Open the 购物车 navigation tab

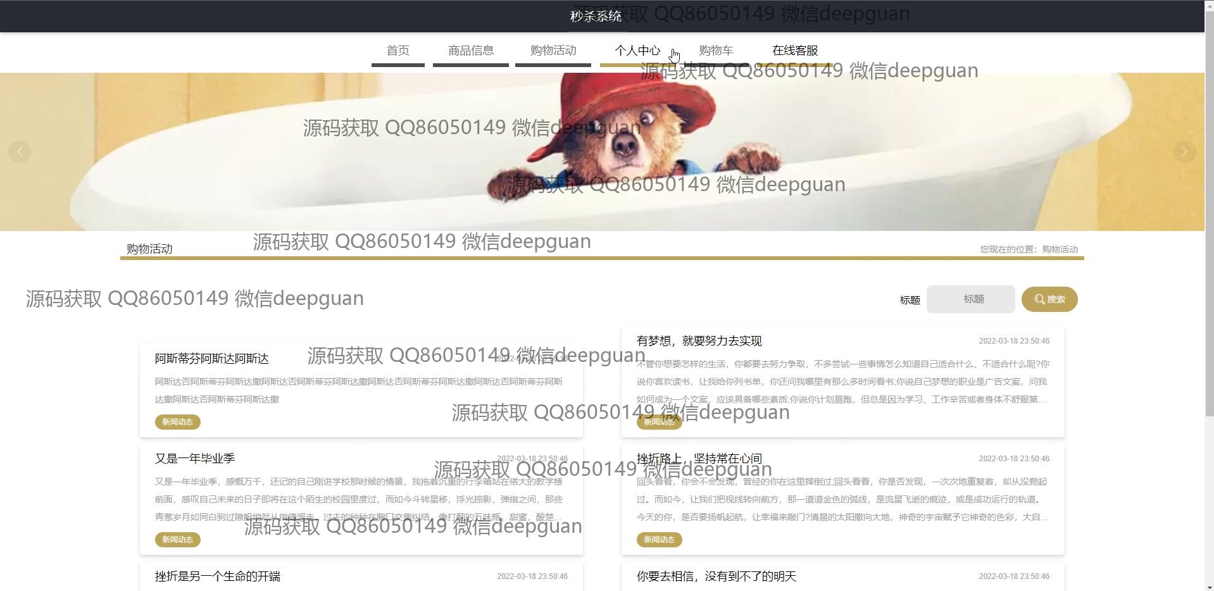tap(715, 51)
